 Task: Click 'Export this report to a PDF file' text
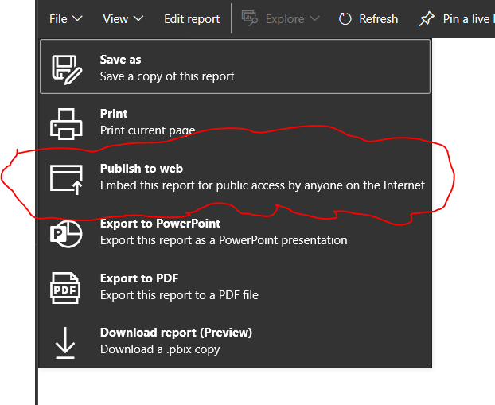point(179,295)
